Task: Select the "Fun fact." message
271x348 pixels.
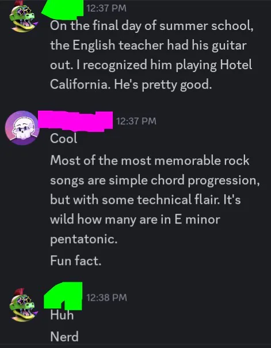Action: click(x=76, y=260)
